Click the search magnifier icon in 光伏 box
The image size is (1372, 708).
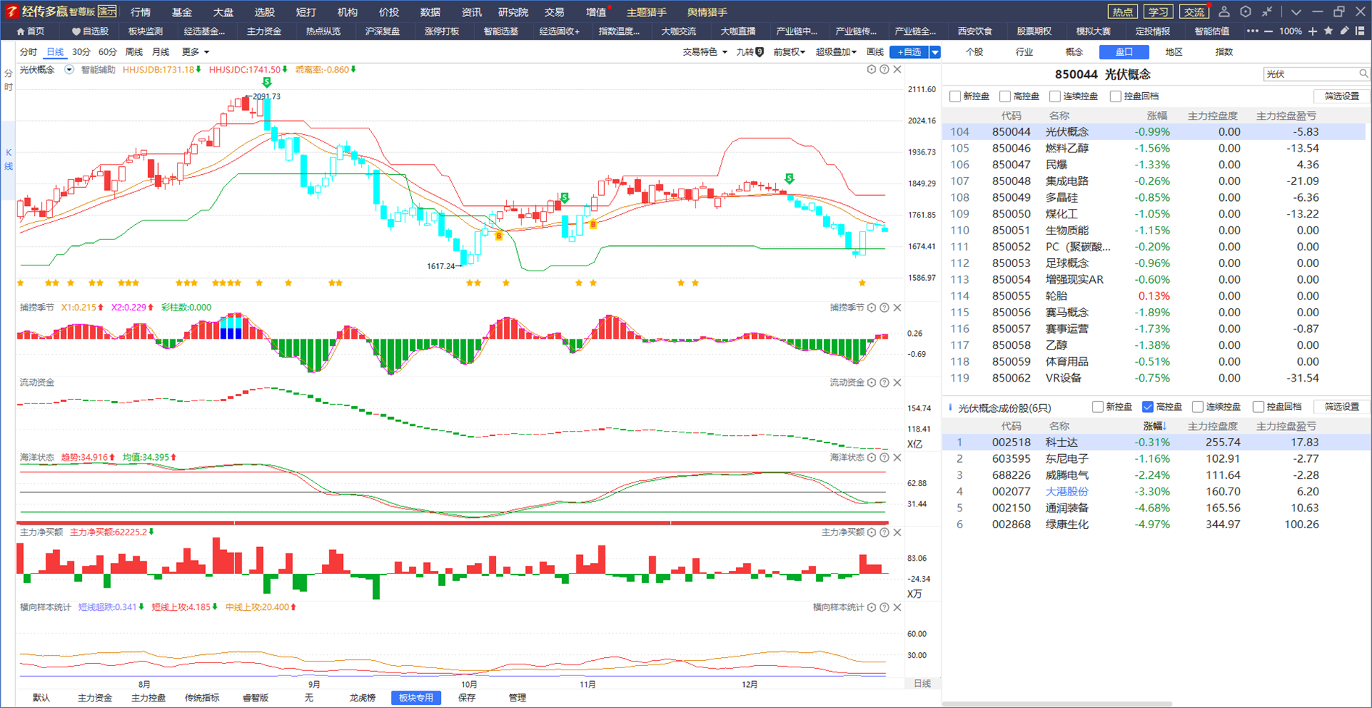coord(1363,74)
